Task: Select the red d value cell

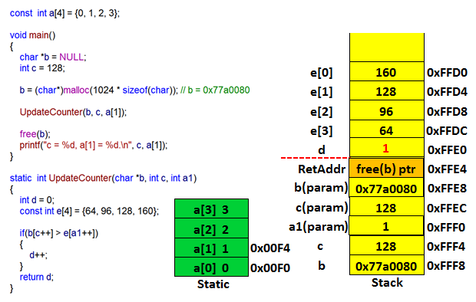Action: pos(386,149)
